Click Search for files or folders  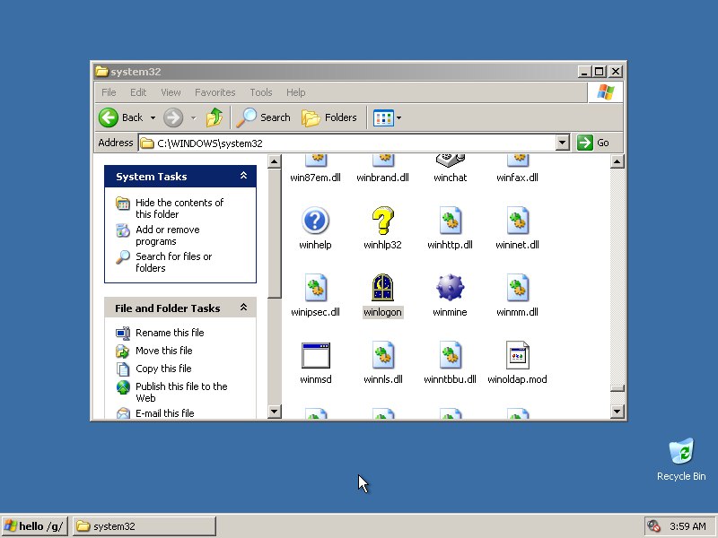(x=173, y=262)
